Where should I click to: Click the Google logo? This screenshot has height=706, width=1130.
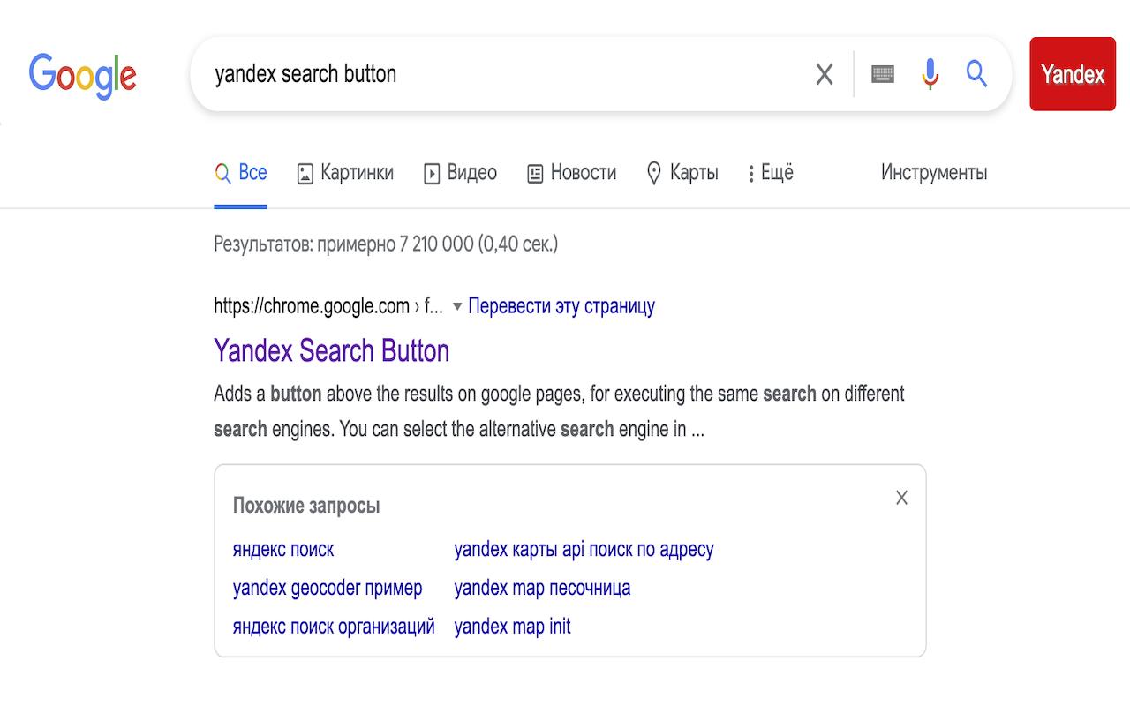click(x=82, y=74)
